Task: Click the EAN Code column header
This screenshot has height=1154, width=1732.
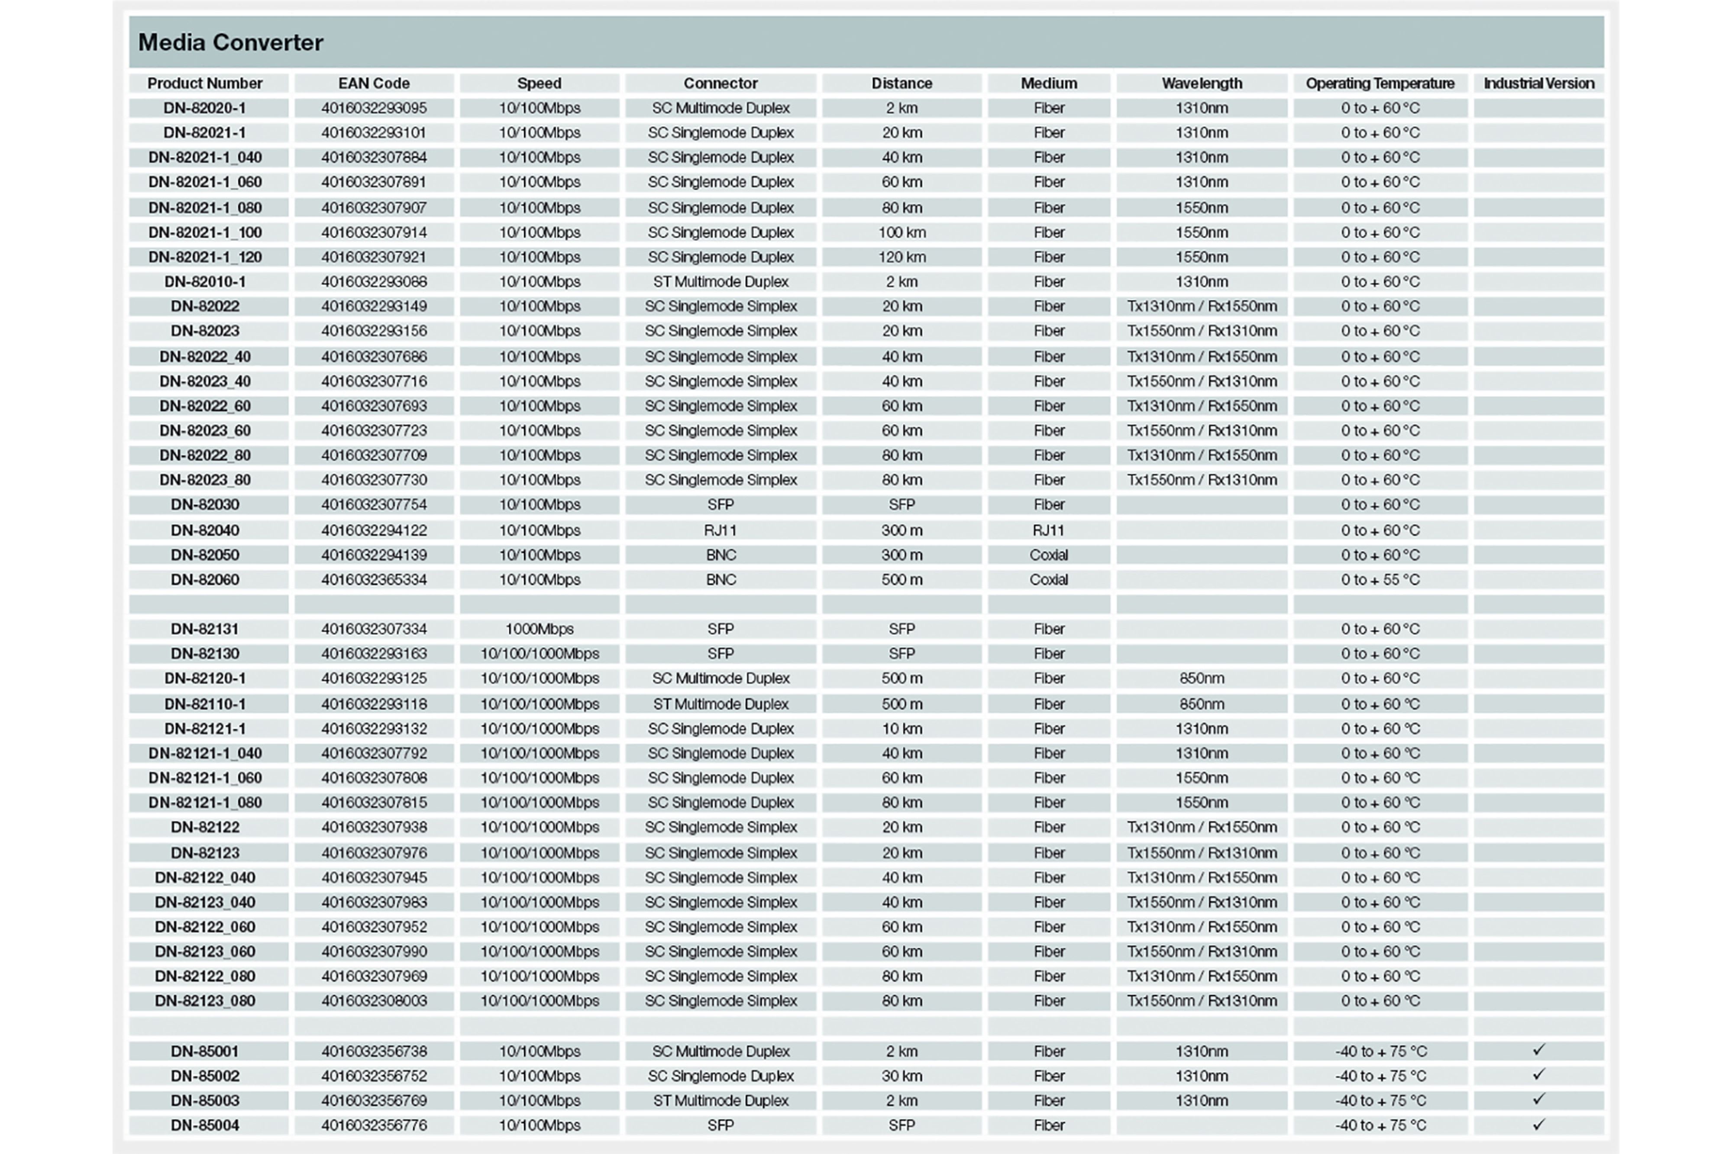Action: coord(374,83)
